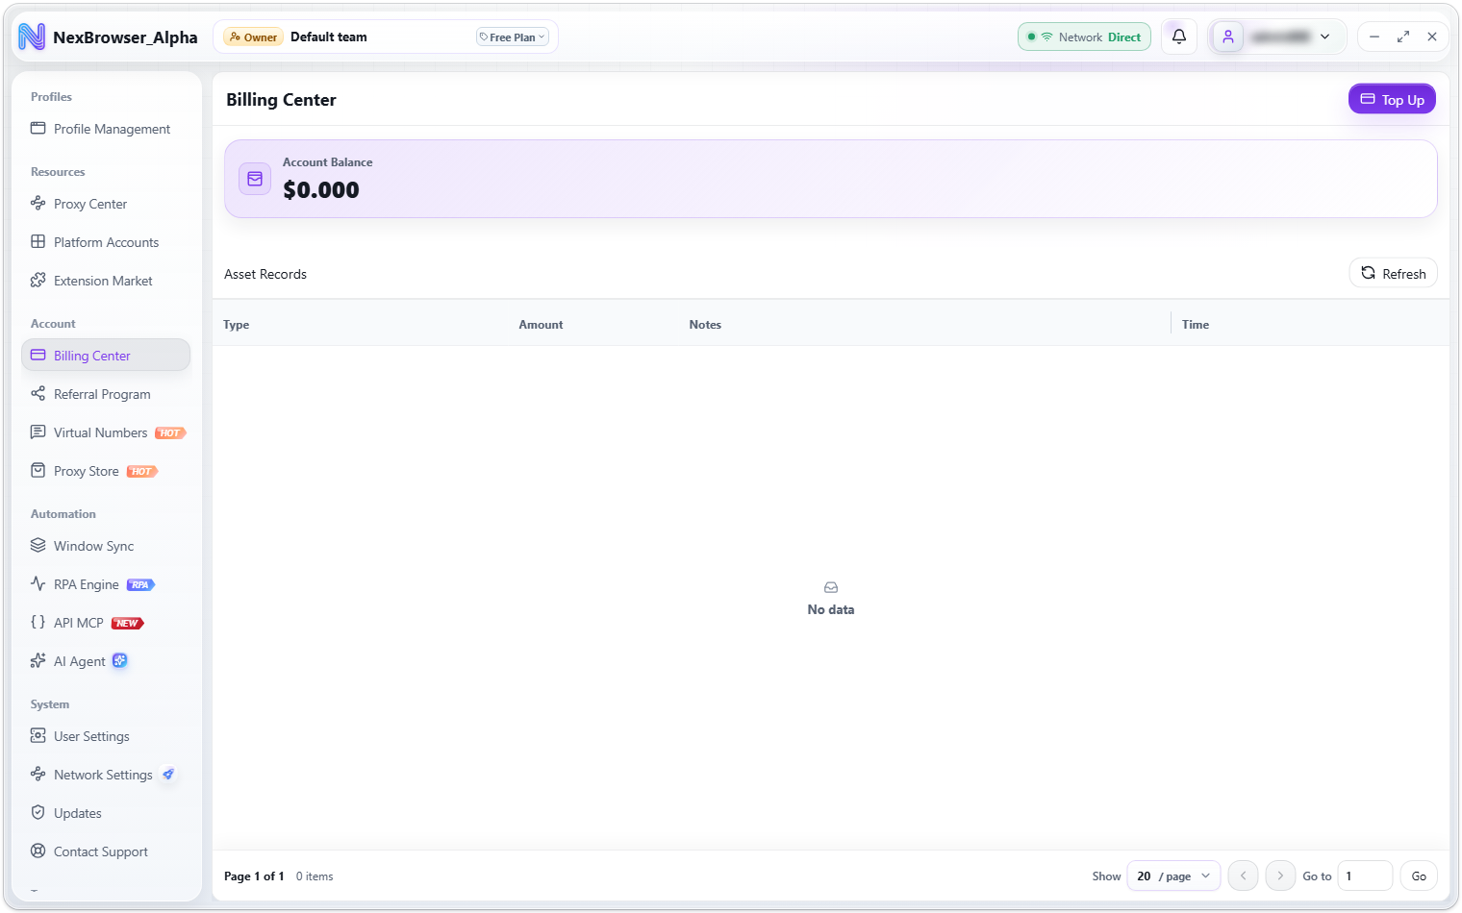Click the Contact Support lifebuoy icon
Viewport: 1462px width, 913px height.
tap(38, 851)
